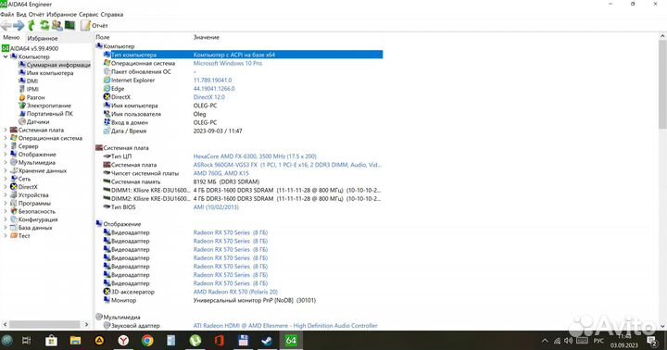Select the Устройства tree item
The width and height of the screenshot is (667, 350).
[30, 195]
